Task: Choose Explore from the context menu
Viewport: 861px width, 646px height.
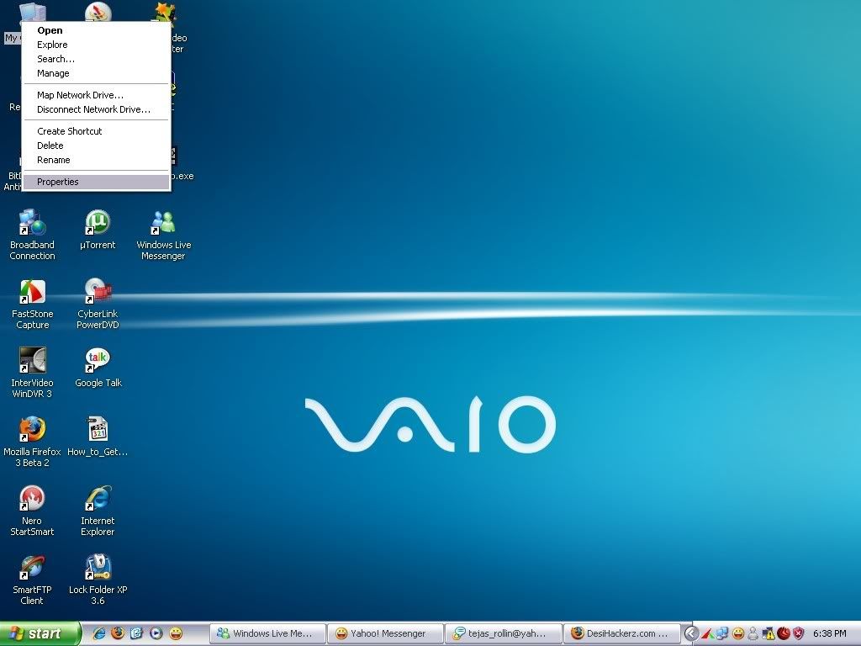Action: (96, 45)
